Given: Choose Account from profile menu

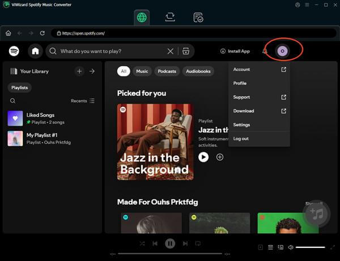Looking at the screenshot, I should pyautogui.click(x=259, y=69).
